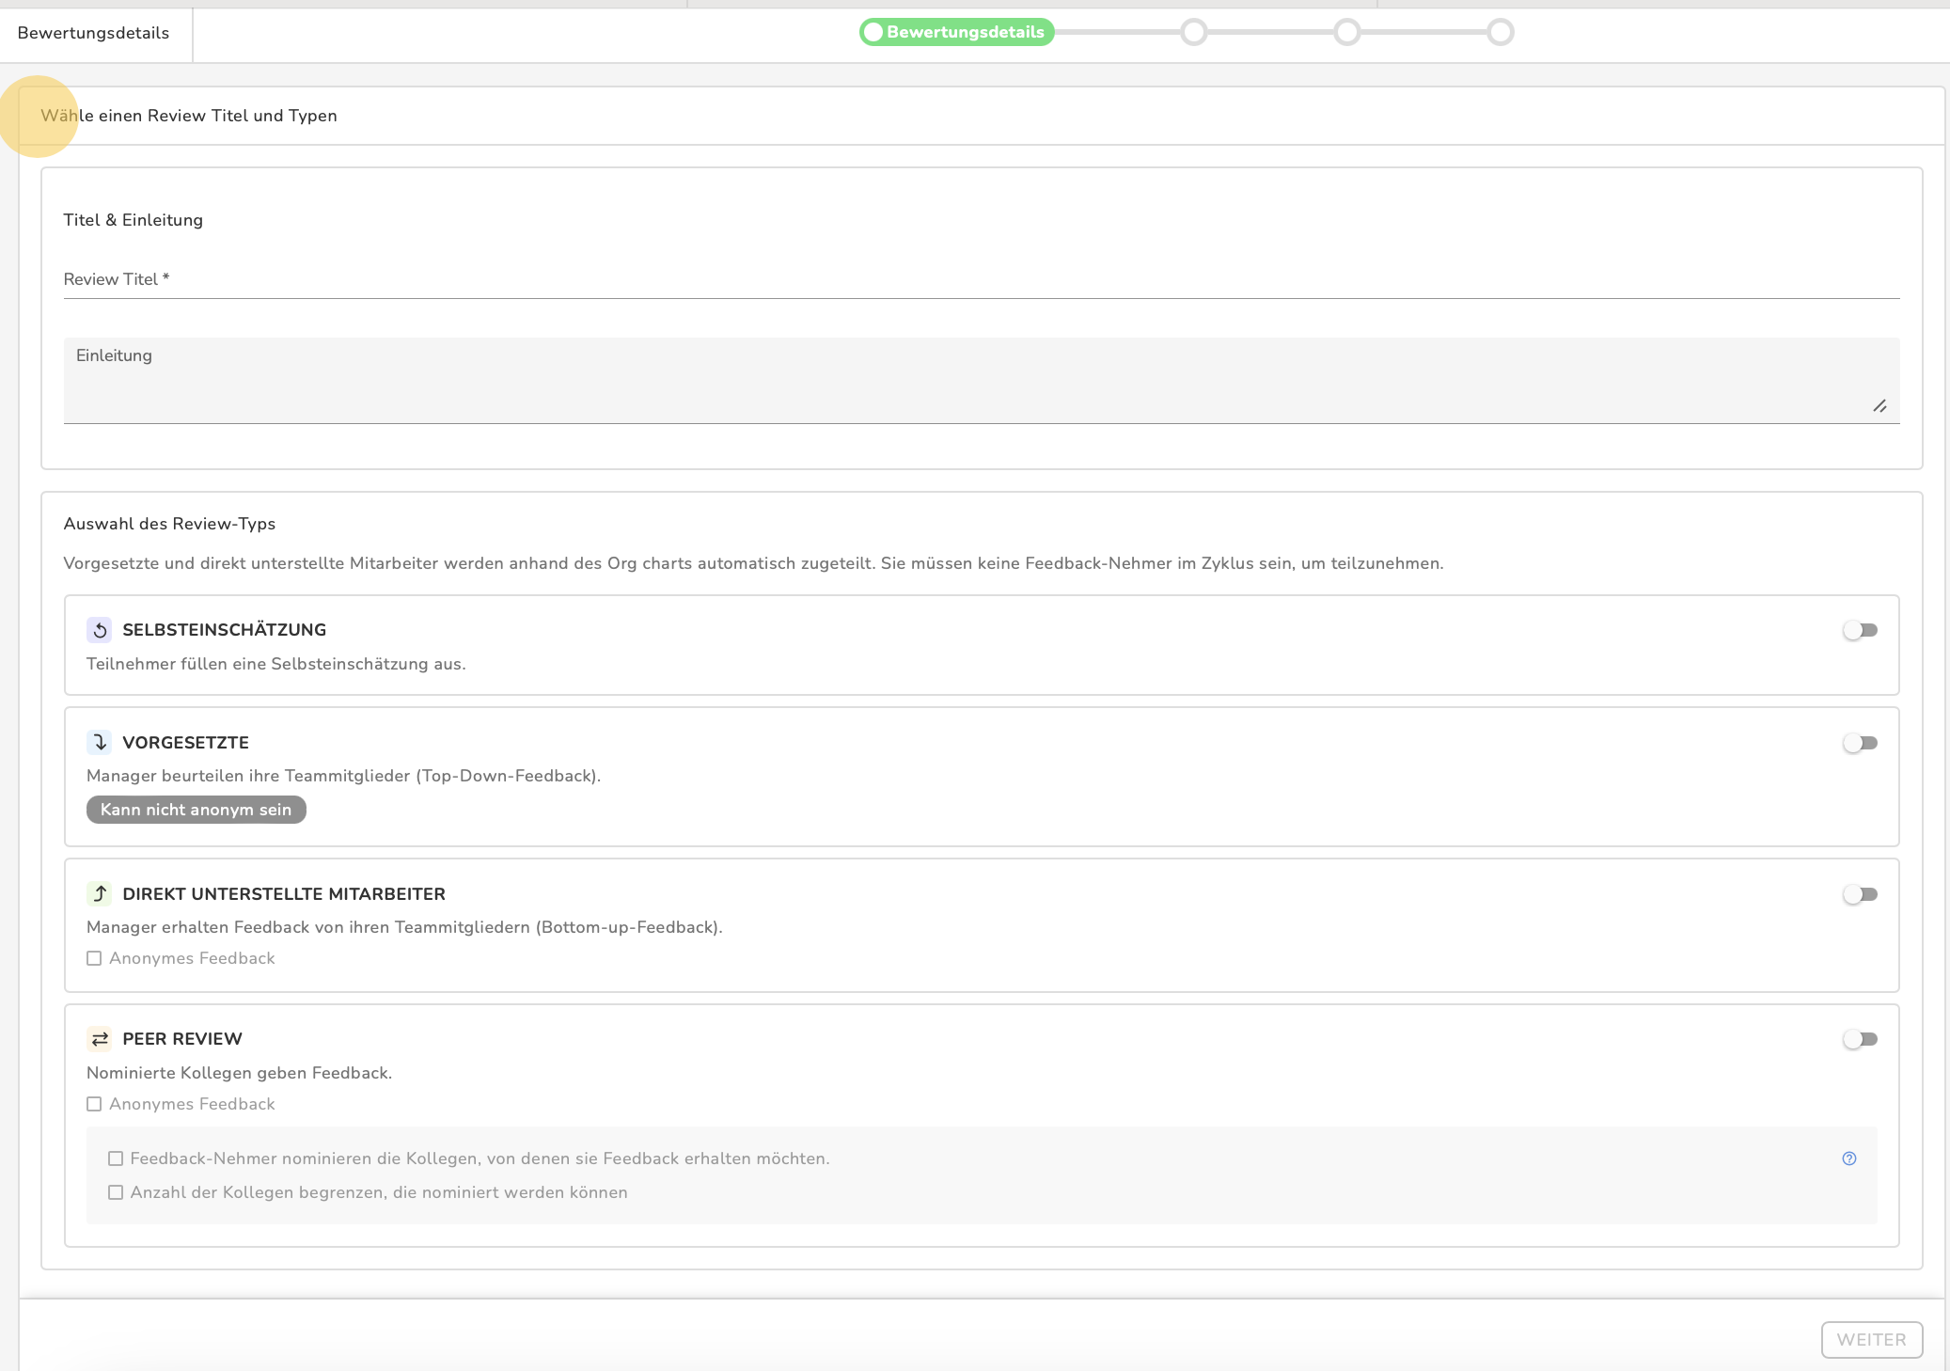Check Feedback-Nehmer nominieren die Kollegen option
The image size is (1950, 1371).
tap(116, 1158)
